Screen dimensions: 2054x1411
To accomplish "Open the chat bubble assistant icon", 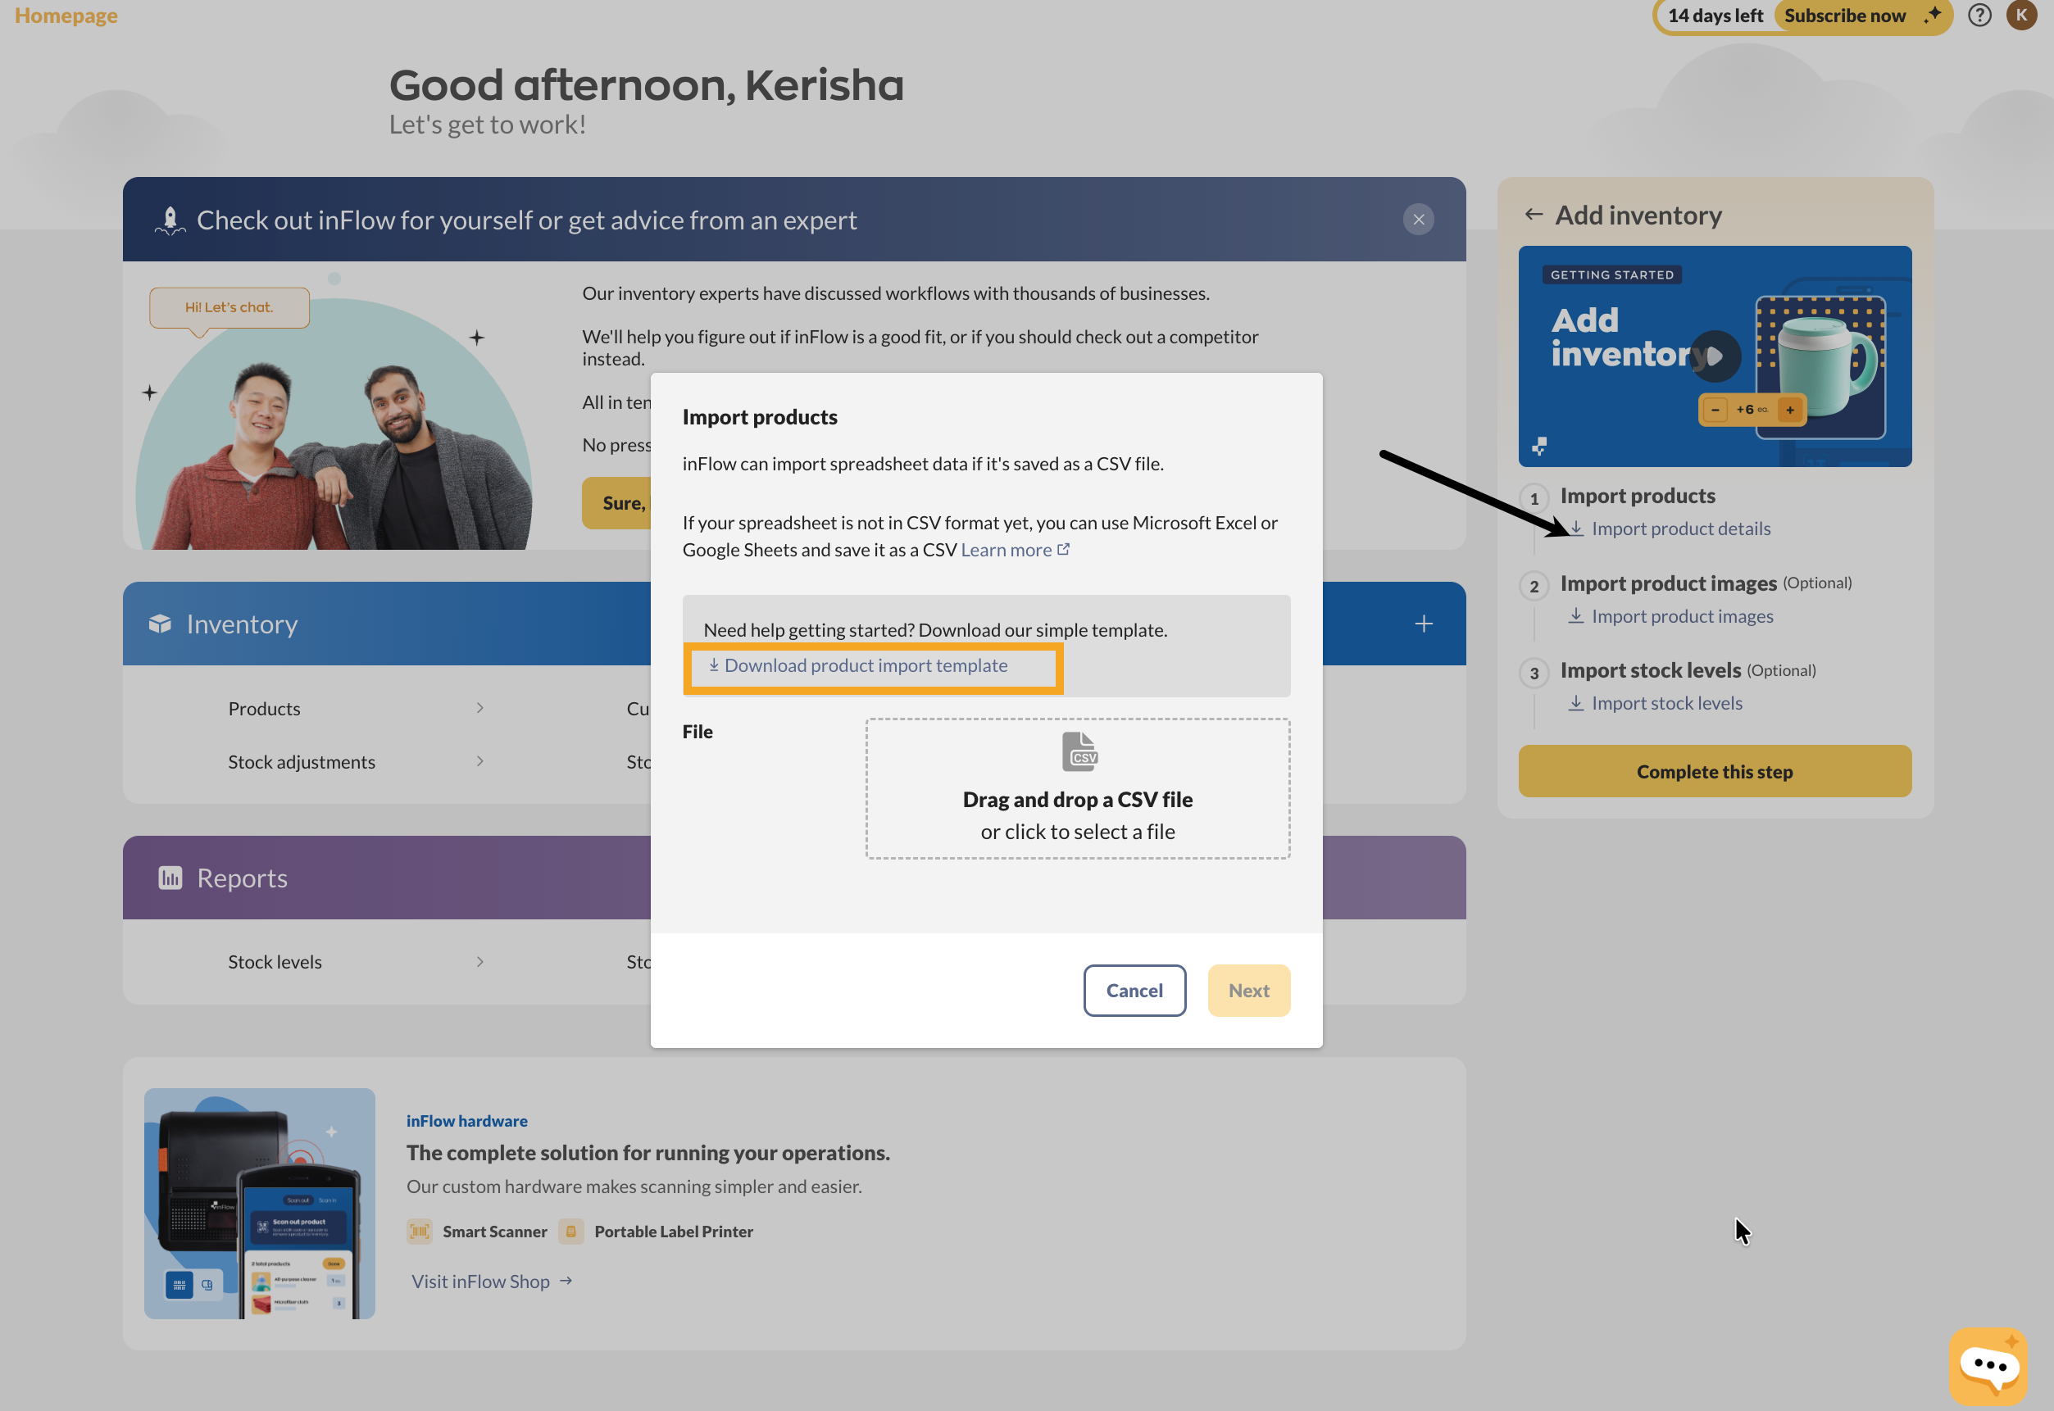I will [x=1988, y=1365].
